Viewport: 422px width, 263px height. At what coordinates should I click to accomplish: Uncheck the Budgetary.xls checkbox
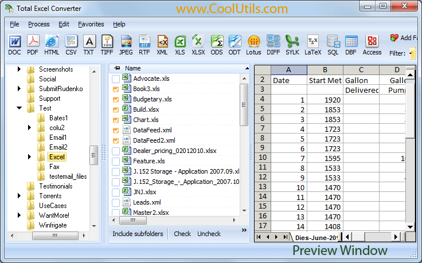click(116, 100)
